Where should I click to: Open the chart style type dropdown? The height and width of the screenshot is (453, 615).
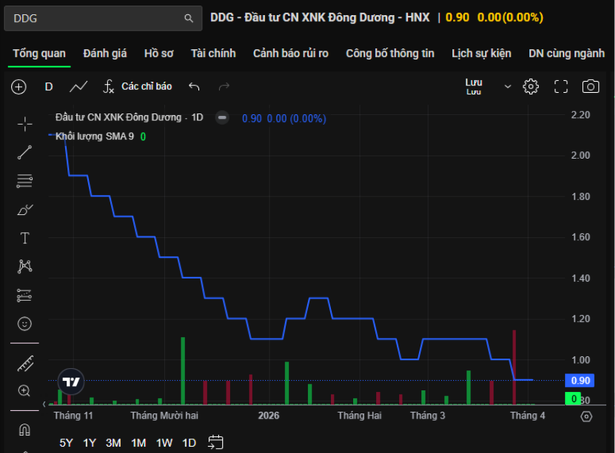pyautogui.click(x=79, y=86)
